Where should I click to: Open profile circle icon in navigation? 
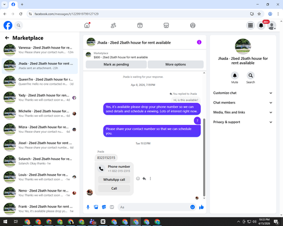(x=192, y=25)
